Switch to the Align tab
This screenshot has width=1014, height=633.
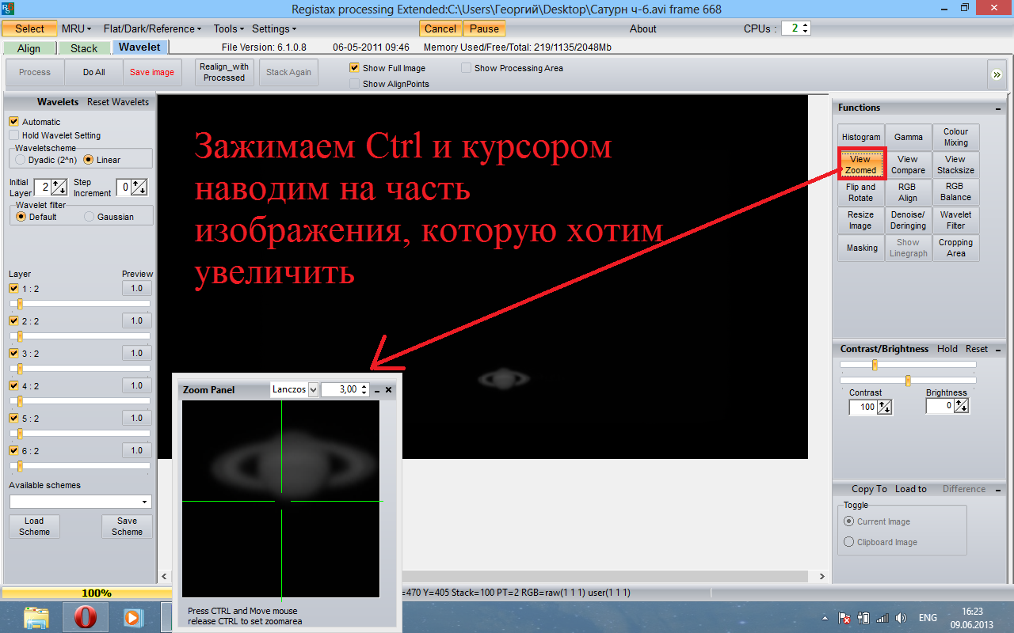point(29,48)
